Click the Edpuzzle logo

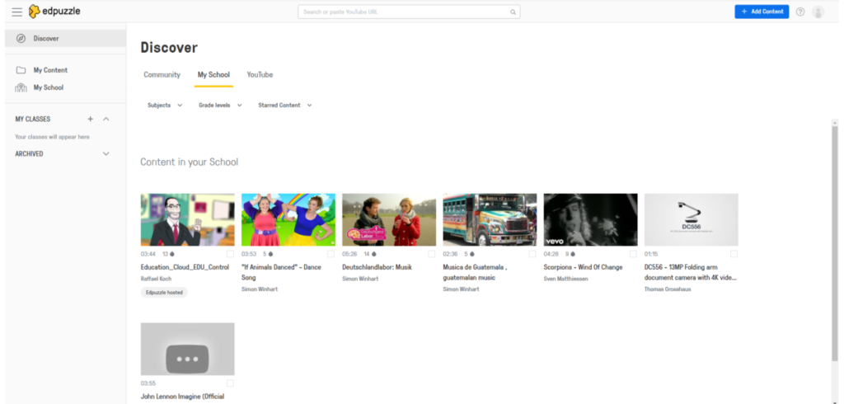click(54, 12)
